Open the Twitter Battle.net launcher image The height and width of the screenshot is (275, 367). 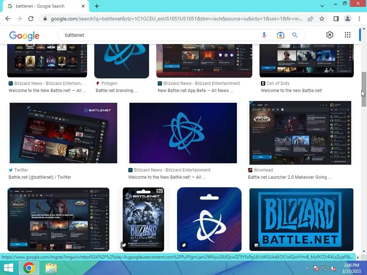63,133
